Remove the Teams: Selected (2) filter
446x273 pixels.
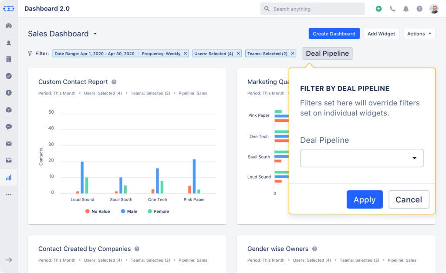(293, 54)
